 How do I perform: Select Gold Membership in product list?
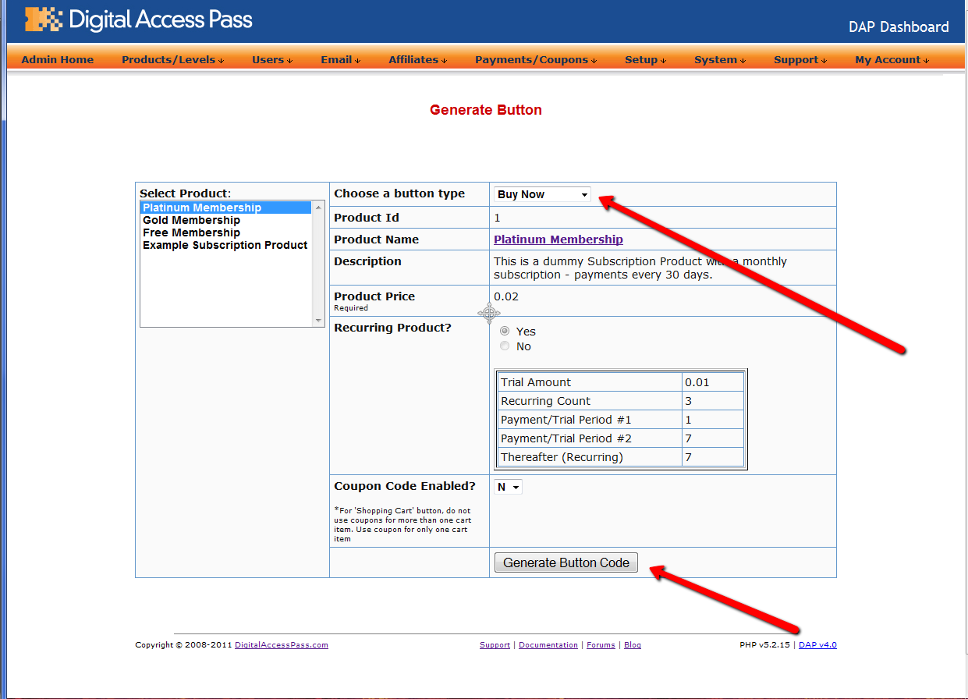191,221
